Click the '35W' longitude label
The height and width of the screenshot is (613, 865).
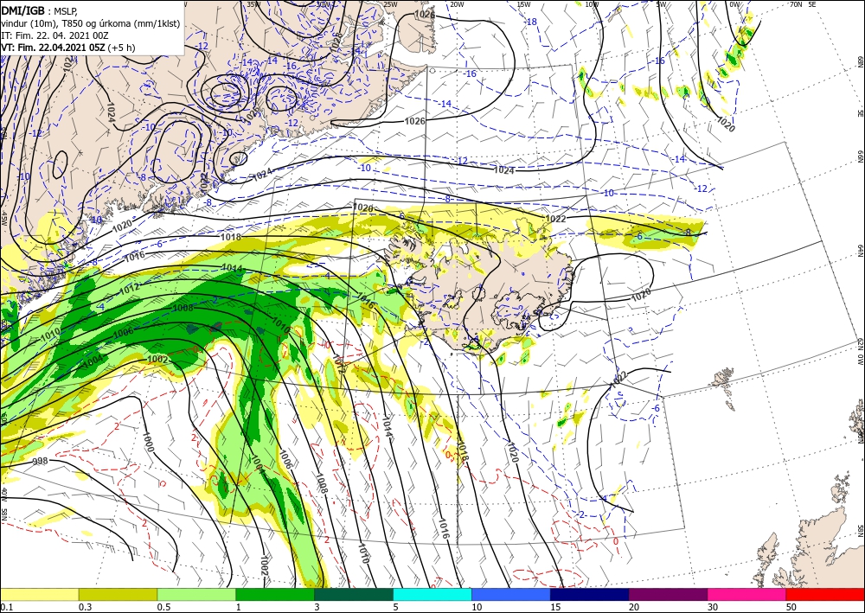click(x=253, y=4)
